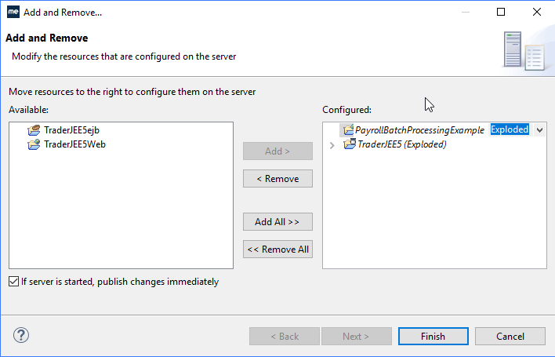555x357 pixels.
Task: Click the TraderJEE5 configured project icon
Action: [x=350, y=144]
